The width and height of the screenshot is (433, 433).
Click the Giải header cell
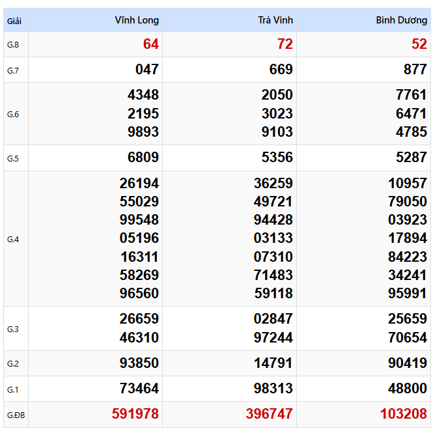pos(14,21)
